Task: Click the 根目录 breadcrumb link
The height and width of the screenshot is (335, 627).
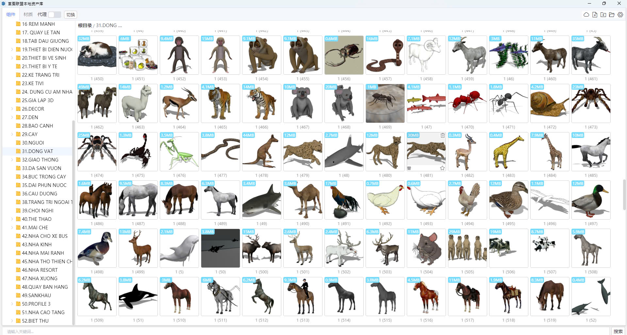Action: (85, 25)
